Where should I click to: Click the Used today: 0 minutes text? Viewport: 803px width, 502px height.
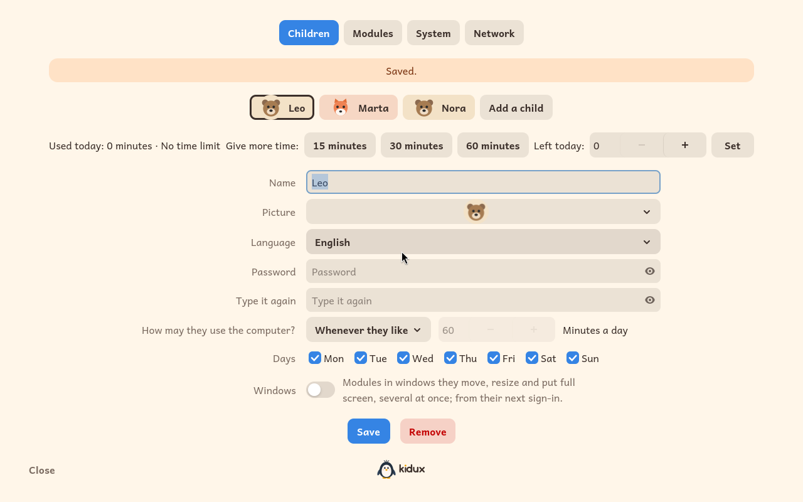(x=100, y=146)
